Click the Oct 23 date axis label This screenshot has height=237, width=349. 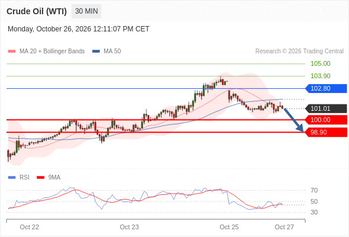click(129, 227)
